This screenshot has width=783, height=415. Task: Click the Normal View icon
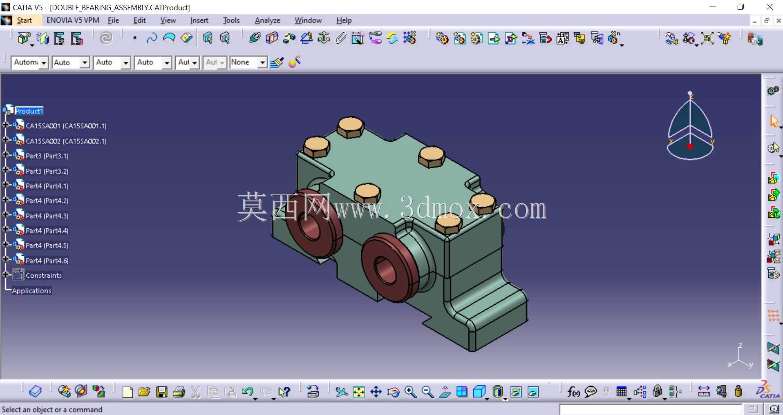pyautogui.click(x=445, y=392)
